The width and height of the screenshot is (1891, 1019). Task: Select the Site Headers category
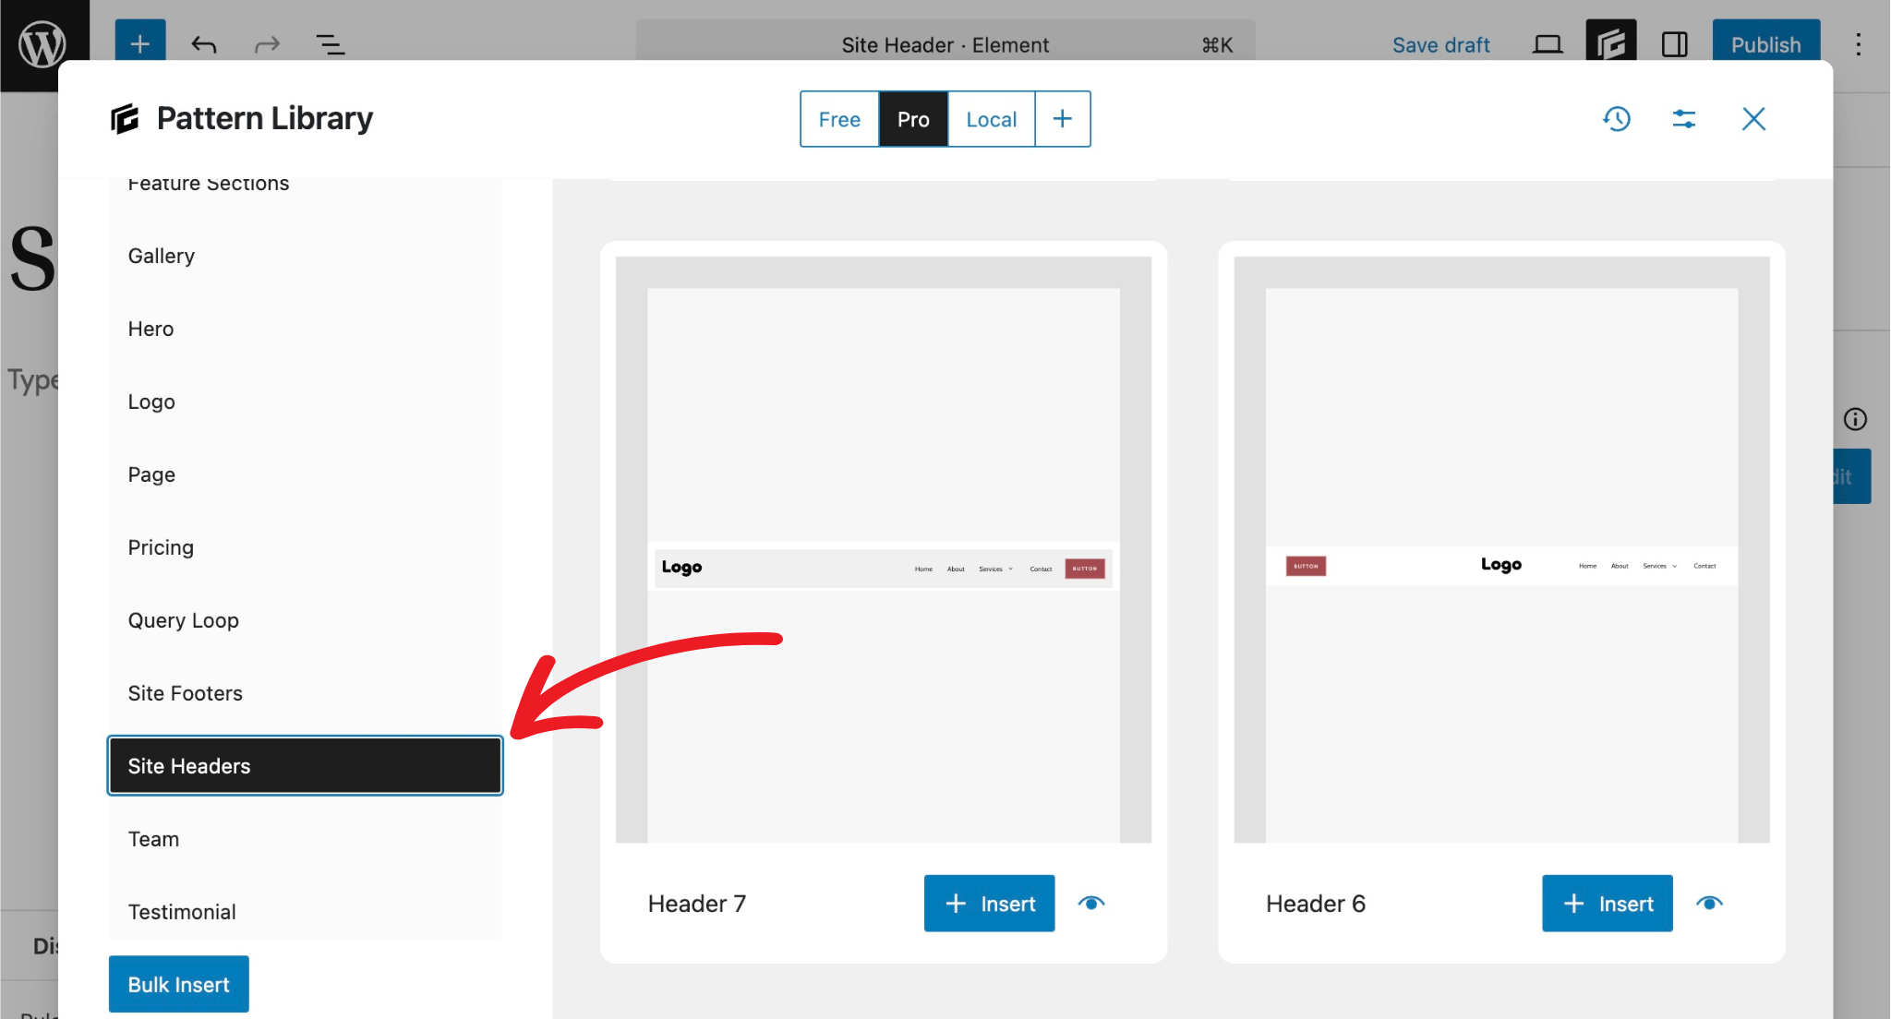[305, 765]
